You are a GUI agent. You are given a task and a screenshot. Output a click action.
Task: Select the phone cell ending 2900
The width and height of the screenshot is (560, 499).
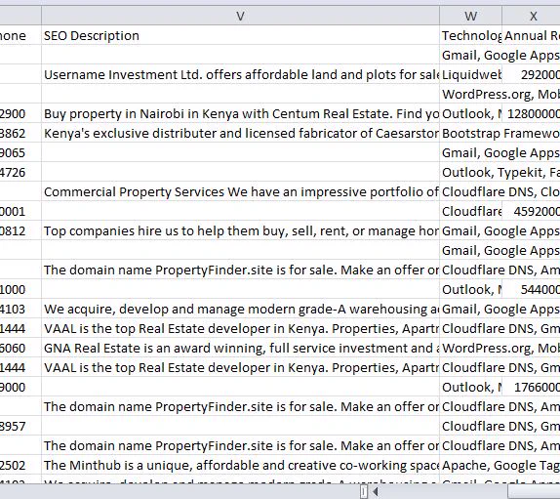20,113
